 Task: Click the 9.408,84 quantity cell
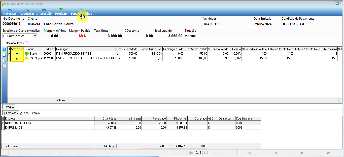tap(106, 123)
